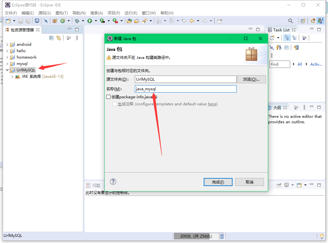This screenshot has height=243, width=328.
Task: Click the 完成(F) button to finish
Action: click(218, 182)
